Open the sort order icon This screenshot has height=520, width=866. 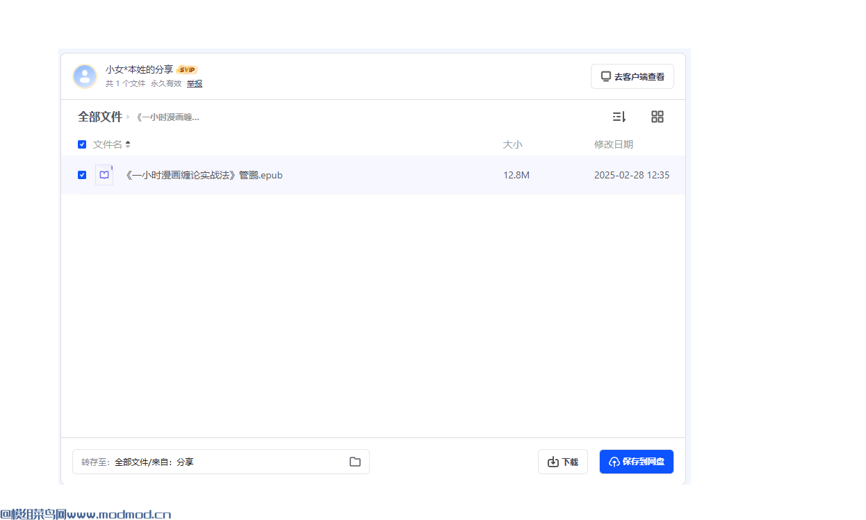point(619,117)
